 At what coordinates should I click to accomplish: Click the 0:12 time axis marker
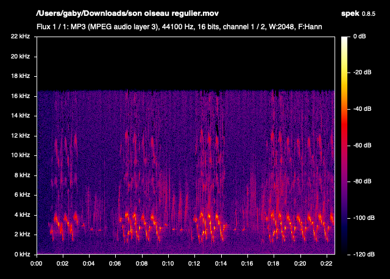pos(195,264)
